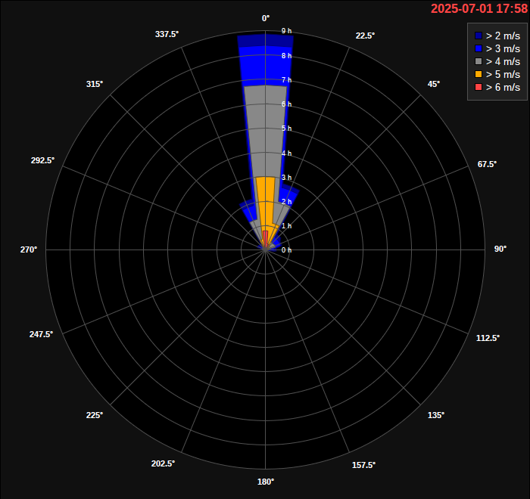Click the '2 h' radial axis label
This screenshot has width=530, height=499.
coord(287,202)
